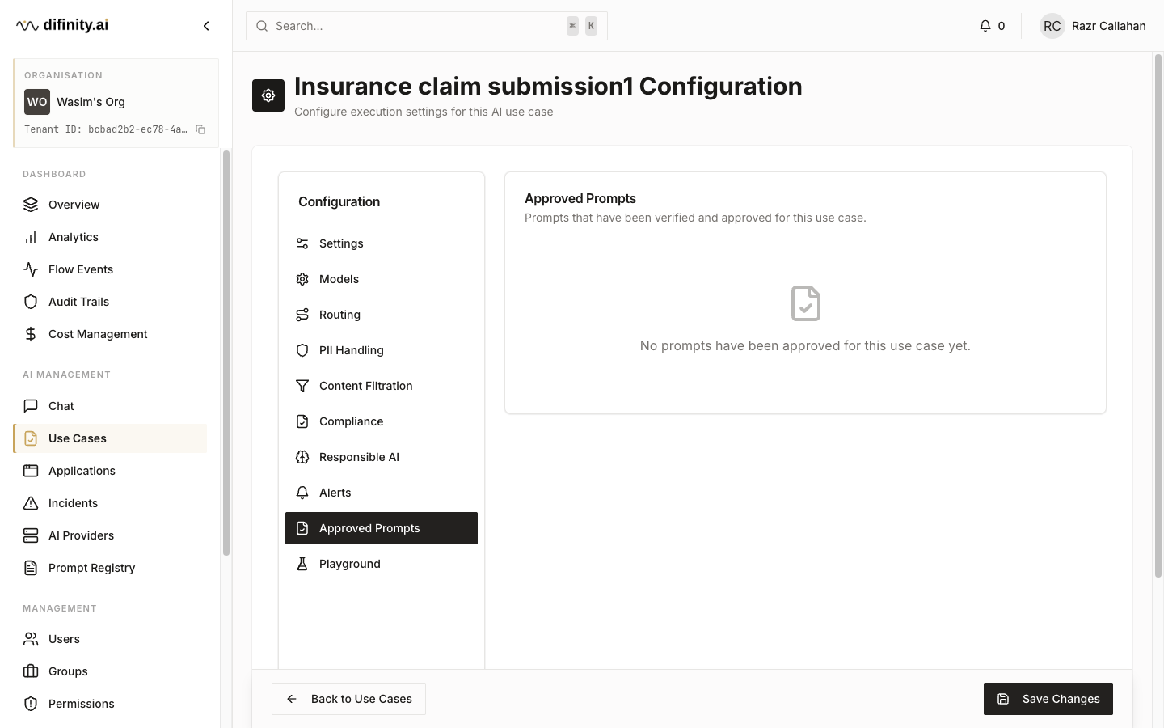Open the Razr Callahan user menu

1093,26
